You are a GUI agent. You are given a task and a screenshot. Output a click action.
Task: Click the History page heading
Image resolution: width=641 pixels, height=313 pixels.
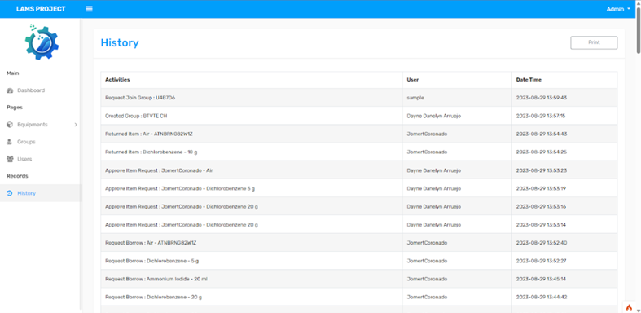(x=120, y=42)
